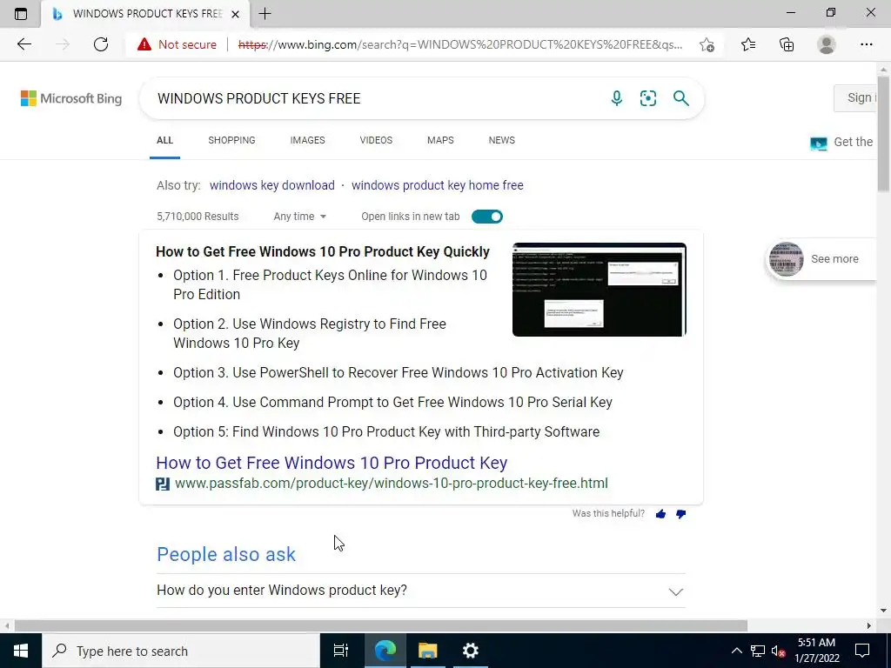Open the Favorites list
891x668 pixels.
[x=748, y=44]
